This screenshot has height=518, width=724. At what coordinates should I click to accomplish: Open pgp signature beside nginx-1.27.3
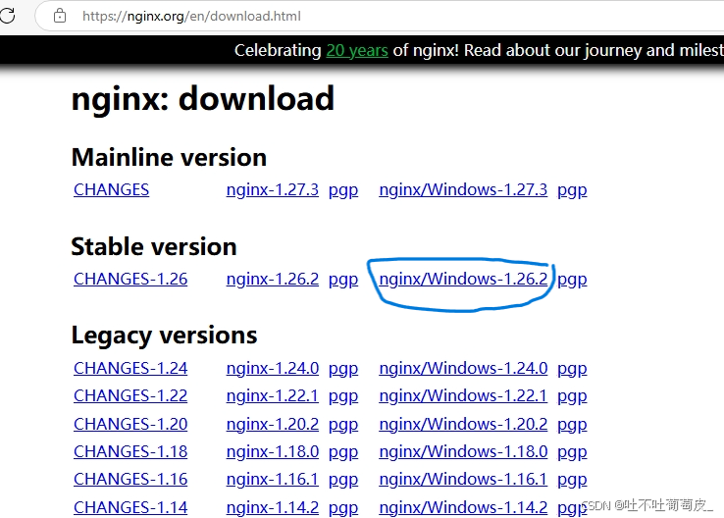(x=343, y=190)
